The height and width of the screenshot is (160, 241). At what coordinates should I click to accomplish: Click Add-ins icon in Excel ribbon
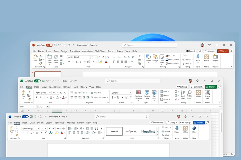click(199, 92)
